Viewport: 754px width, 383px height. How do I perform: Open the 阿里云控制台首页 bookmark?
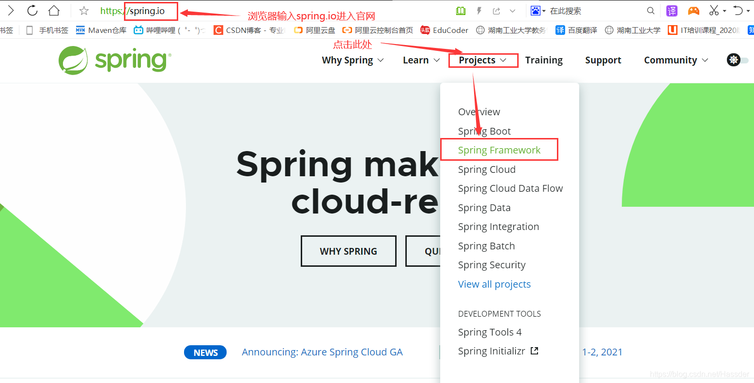pos(378,30)
